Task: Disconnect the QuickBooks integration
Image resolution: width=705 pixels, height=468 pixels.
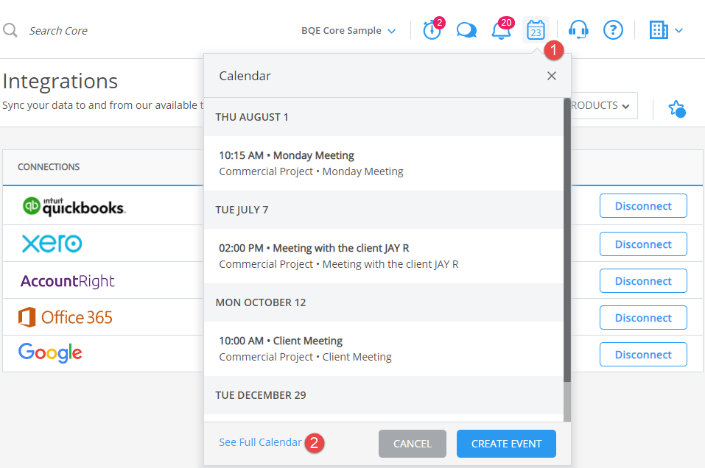Action: (643, 205)
